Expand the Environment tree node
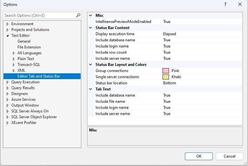 click(8, 24)
